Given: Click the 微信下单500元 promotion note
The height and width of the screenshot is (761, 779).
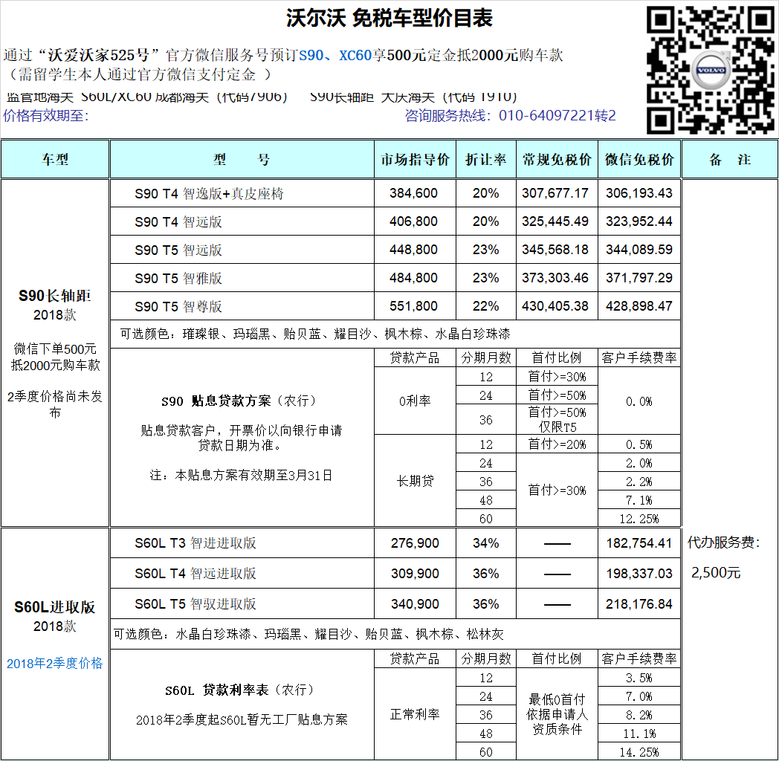Looking at the screenshot, I should [x=55, y=357].
